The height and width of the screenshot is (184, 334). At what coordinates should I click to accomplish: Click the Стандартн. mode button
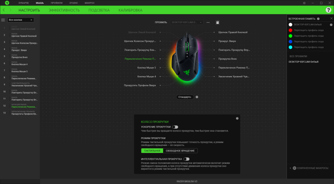point(185,97)
